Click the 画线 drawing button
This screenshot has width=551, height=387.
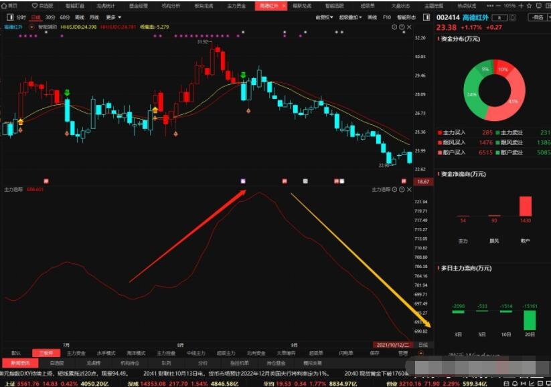point(372,17)
